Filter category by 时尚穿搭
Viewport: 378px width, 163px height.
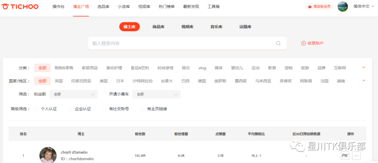coord(165,68)
